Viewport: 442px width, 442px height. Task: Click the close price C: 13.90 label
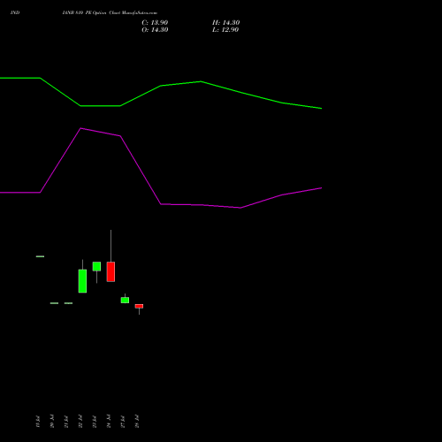pyautogui.click(x=155, y=23)
